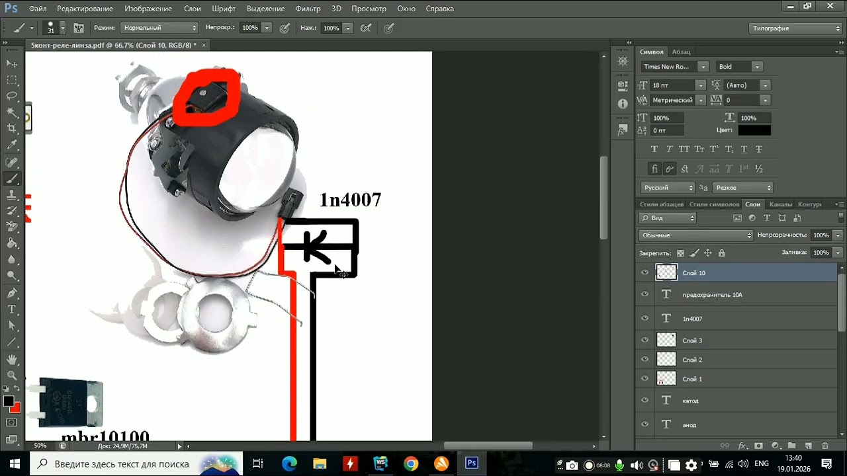Toggle the lock all layer option

click(x=721, y=253)
